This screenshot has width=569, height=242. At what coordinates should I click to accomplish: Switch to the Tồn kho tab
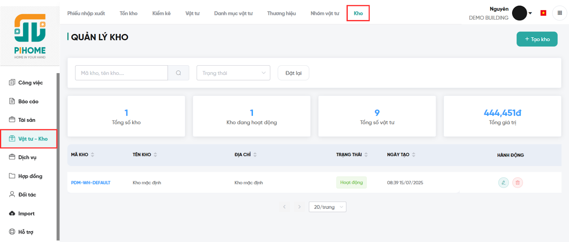tap(128, 13)
